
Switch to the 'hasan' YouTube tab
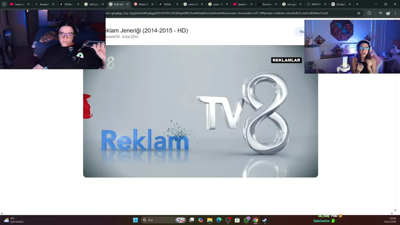[19, 4]
